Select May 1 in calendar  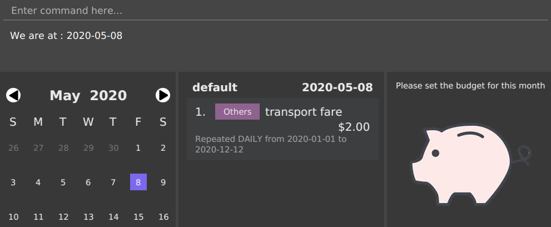[138, 148]
